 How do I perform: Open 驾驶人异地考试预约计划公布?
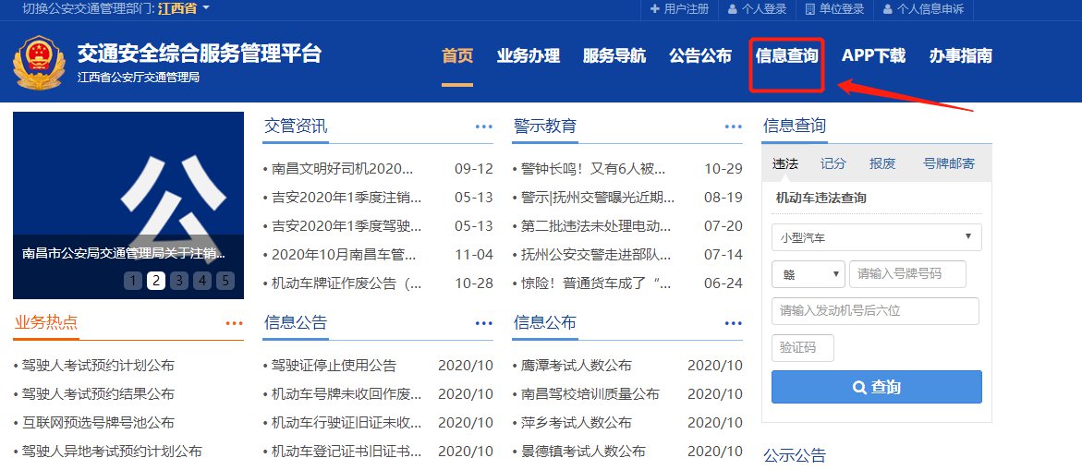[112, 452]
